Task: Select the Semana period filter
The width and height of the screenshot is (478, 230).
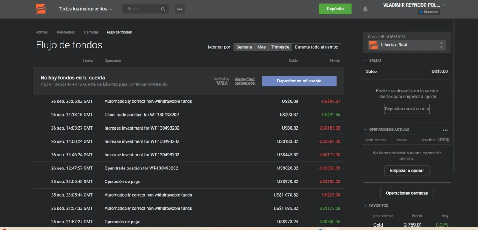Action: [x=244, y=47]
